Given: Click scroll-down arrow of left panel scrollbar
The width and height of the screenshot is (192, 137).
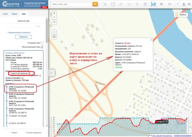Looking at the screenshot, I should 47,126.
